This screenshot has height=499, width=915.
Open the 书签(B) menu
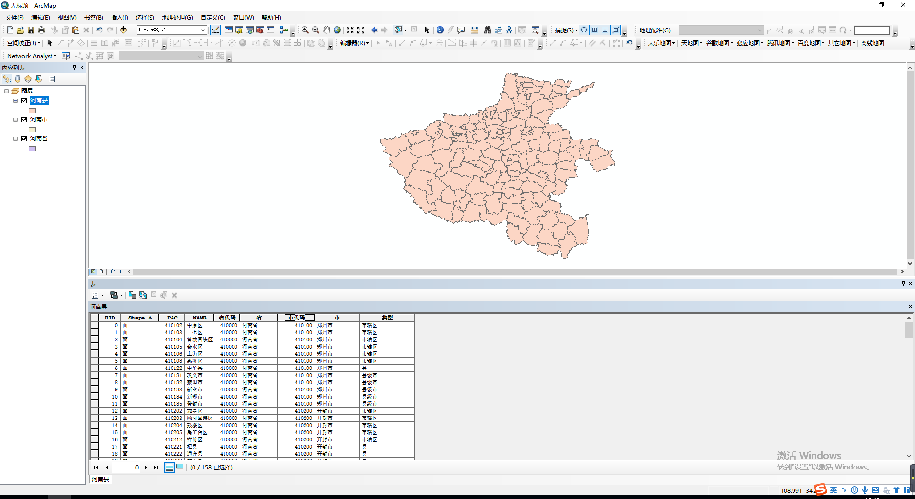pos(93,18)
